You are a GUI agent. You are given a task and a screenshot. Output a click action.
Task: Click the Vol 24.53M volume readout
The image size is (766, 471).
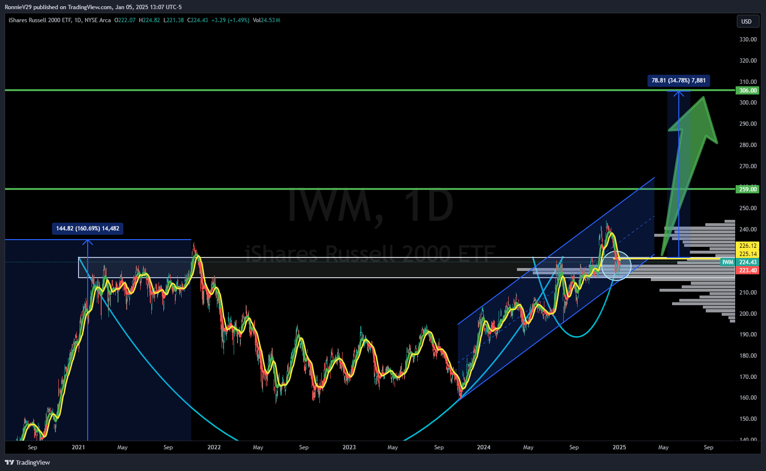[x=266, y=20]
